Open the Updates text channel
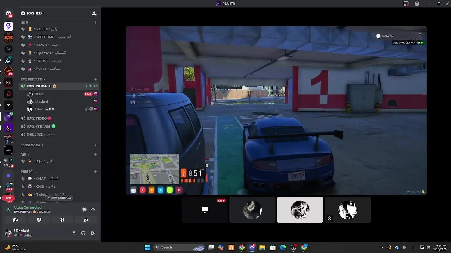Image resolution: width=451 pixels, height=253 pixels. [59, 53]
